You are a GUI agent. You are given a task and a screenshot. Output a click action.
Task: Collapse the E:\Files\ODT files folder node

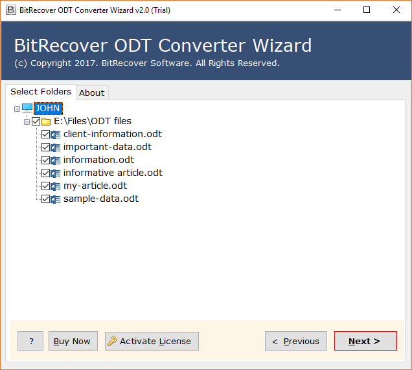click(x=27, y=122)
